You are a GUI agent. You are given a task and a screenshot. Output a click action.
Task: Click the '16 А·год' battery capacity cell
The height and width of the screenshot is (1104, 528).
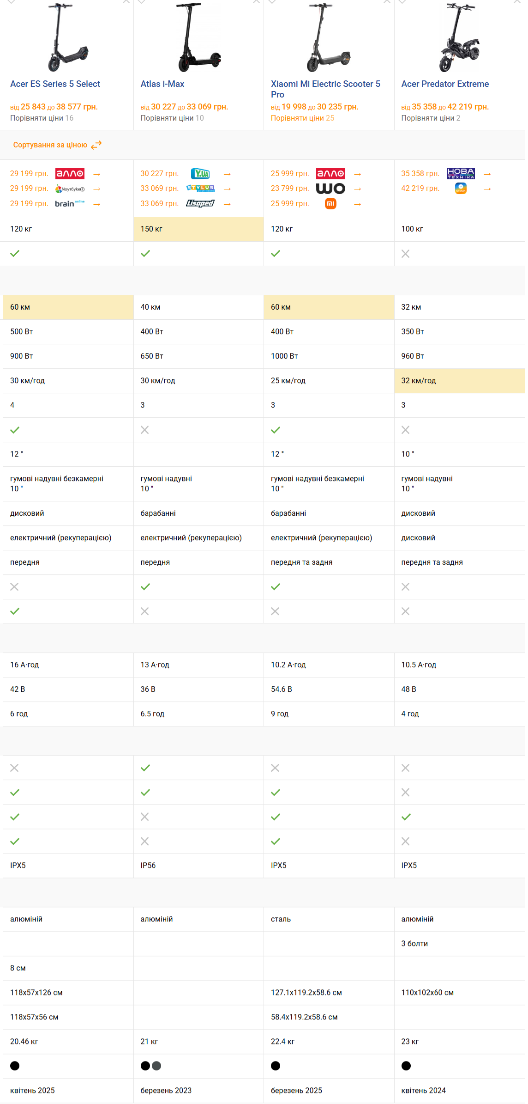click(x=68, y=665)
